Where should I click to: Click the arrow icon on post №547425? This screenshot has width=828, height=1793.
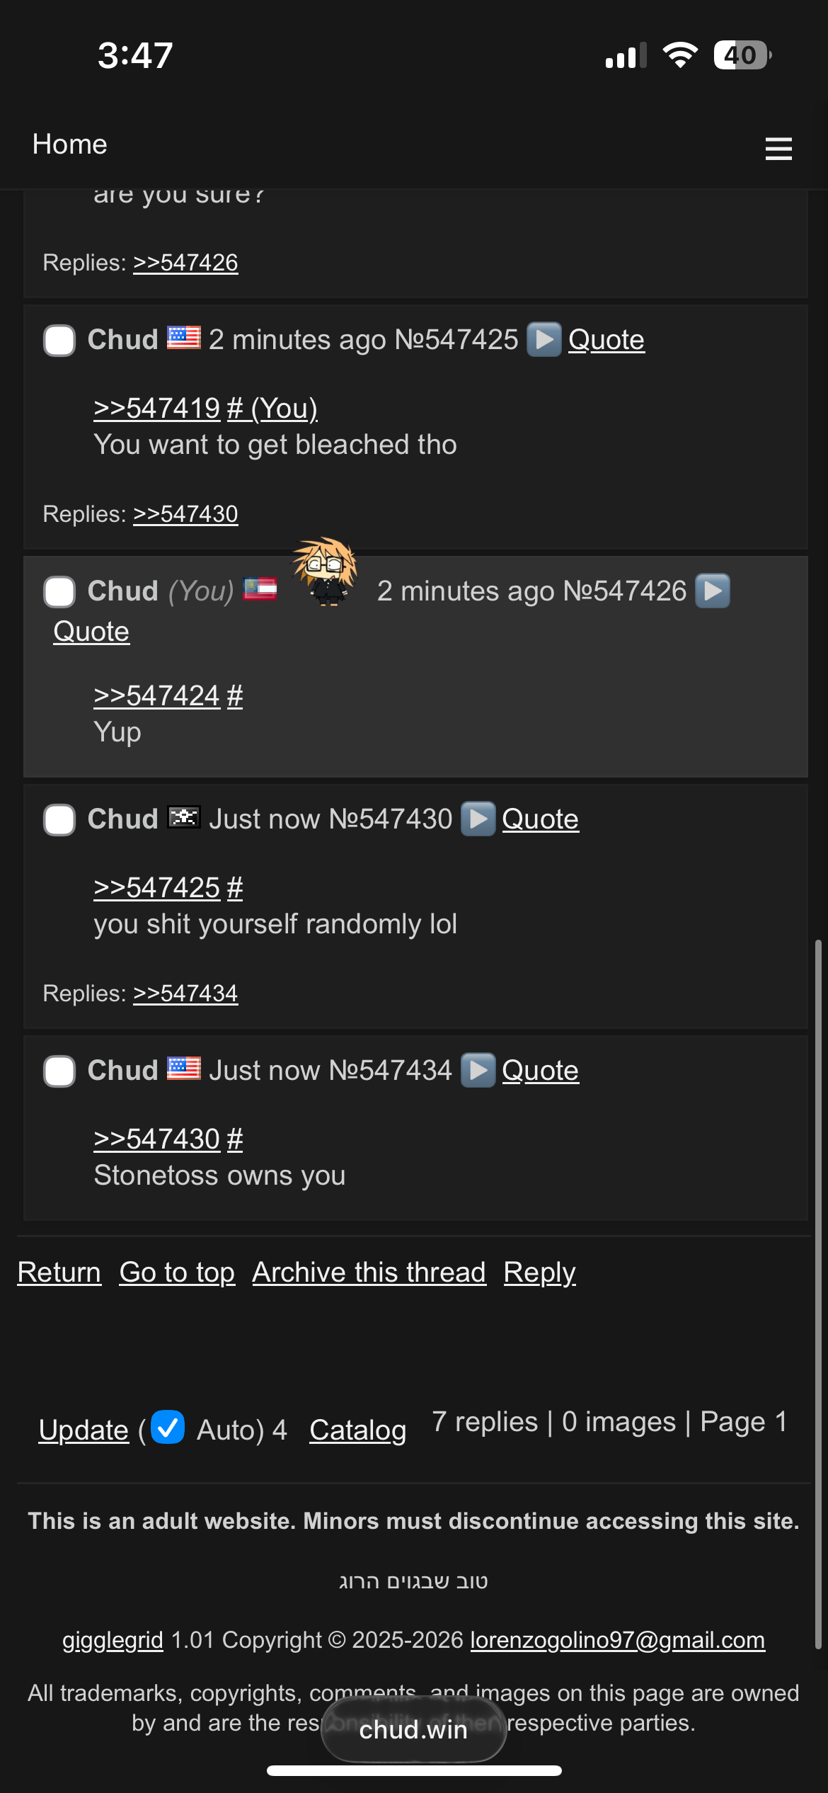click(x=544, y=340)
